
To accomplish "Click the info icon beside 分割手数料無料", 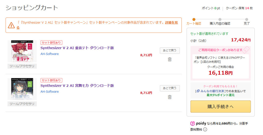I will [x=205, y=130].
